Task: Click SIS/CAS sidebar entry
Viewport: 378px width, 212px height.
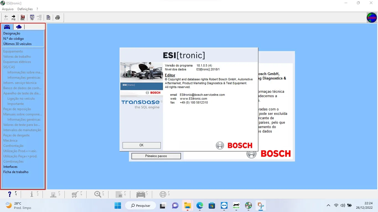Action: 9,67
